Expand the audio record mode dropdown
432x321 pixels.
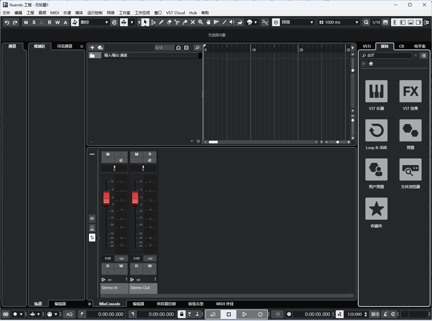[x=38, y=314]
